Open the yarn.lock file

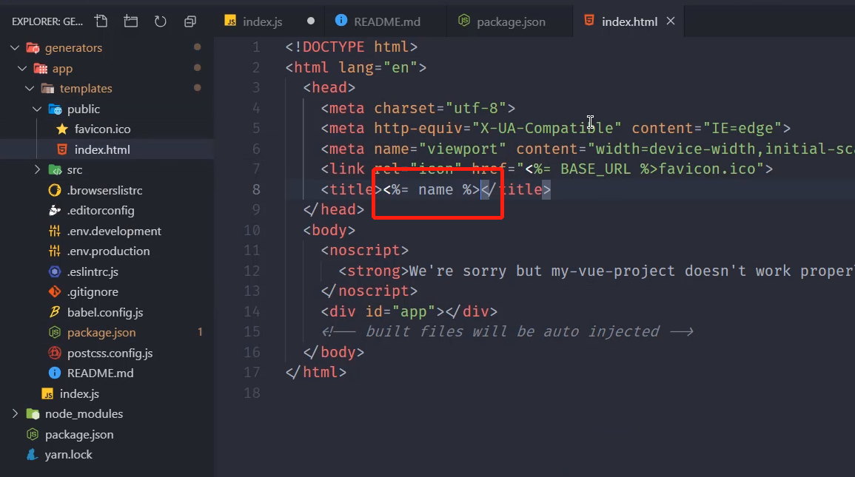[69, 455]
